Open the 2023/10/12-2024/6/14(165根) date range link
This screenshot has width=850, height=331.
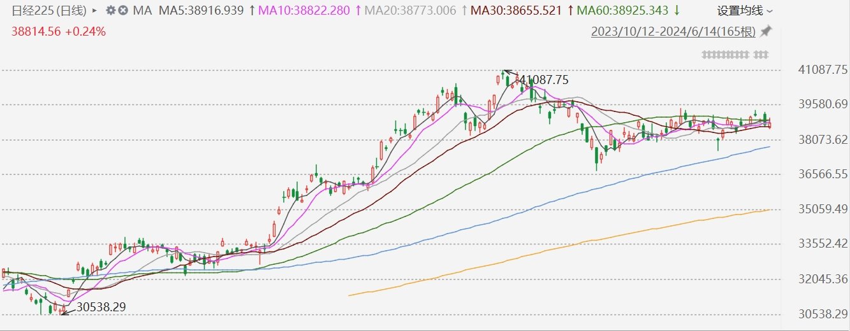[673, 31]
